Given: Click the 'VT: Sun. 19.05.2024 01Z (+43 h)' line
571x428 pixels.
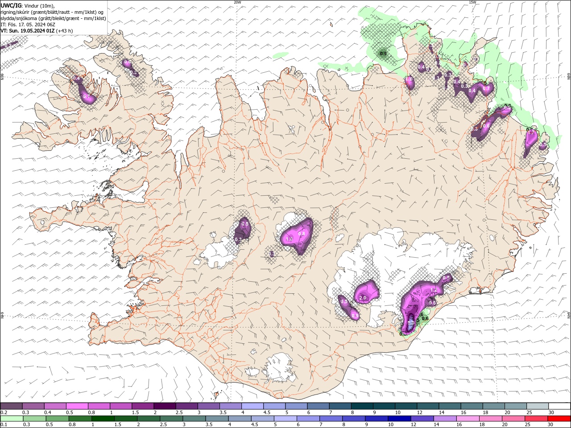Looking at the screenshot, I should (x=37, y=31).
